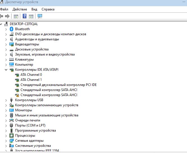Select the DESKTOP-CDTIQAL root node text

click(x=24, y=24)
